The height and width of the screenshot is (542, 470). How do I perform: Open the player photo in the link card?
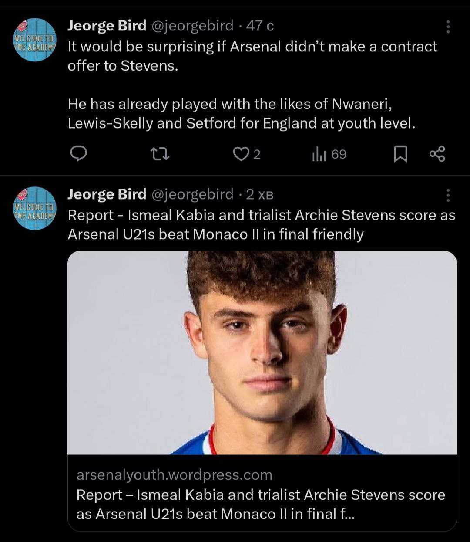[262, 352]
